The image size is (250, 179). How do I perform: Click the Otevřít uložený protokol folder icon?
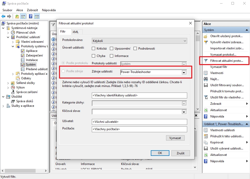tap(206, 36)
